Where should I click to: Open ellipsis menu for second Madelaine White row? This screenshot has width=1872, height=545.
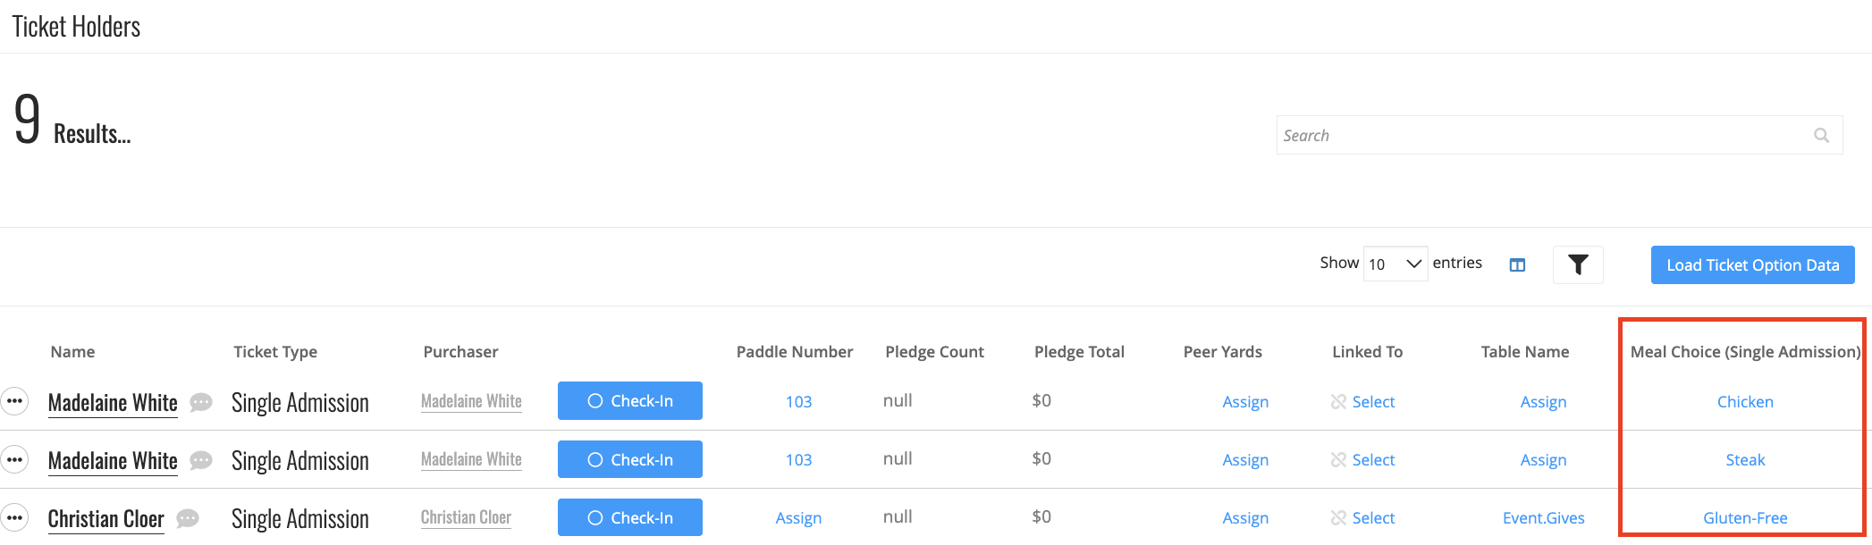14,459
